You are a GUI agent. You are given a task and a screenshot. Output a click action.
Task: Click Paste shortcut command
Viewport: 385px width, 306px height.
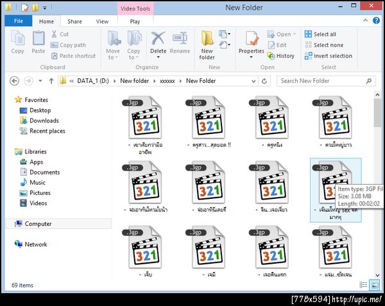click(73, 56)
